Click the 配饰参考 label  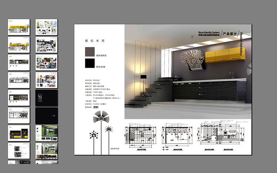point(89,107)
